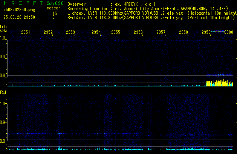Select the 2353 time marker
Viewport: 237px width, 154px height.
click(70, 32)
